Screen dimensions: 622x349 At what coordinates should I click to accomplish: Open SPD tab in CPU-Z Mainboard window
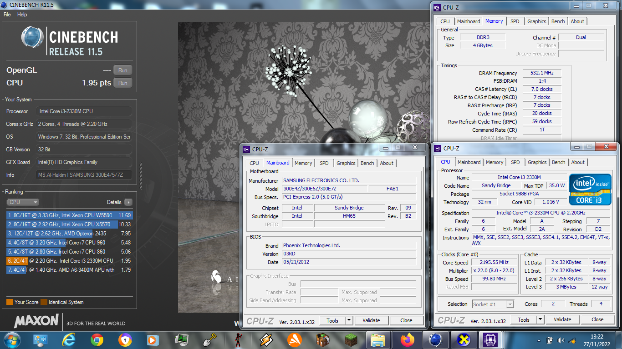324,163
